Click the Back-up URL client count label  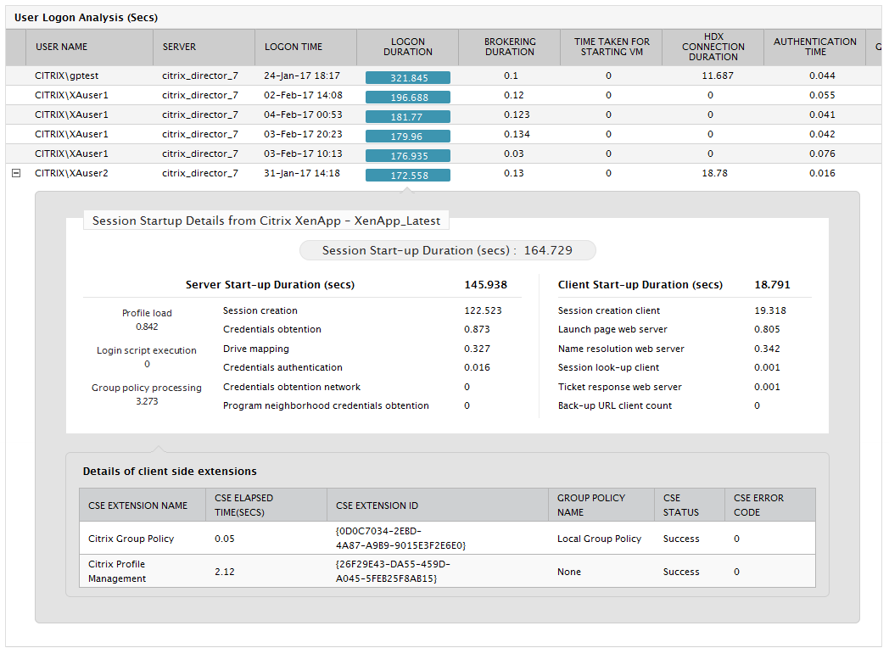[615, 406]
